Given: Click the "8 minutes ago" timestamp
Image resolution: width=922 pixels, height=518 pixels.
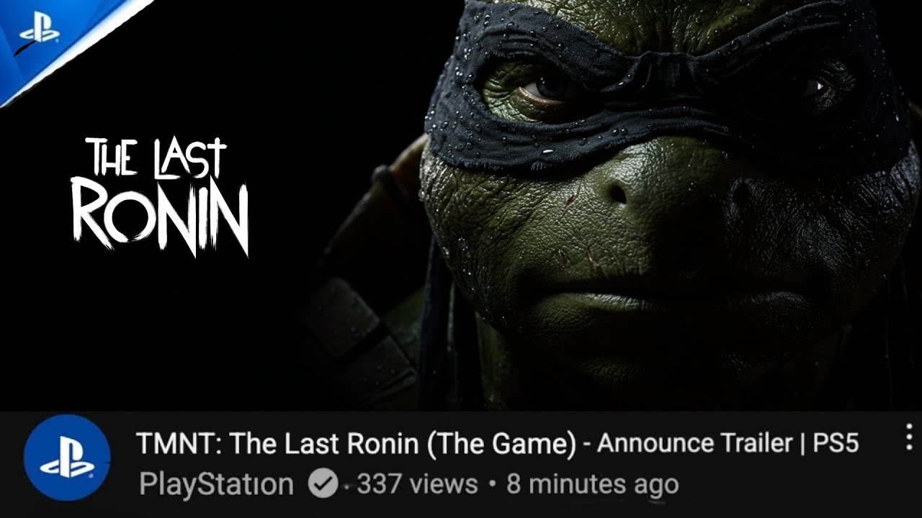Looking at the screenshot, I should coord(592,484).
